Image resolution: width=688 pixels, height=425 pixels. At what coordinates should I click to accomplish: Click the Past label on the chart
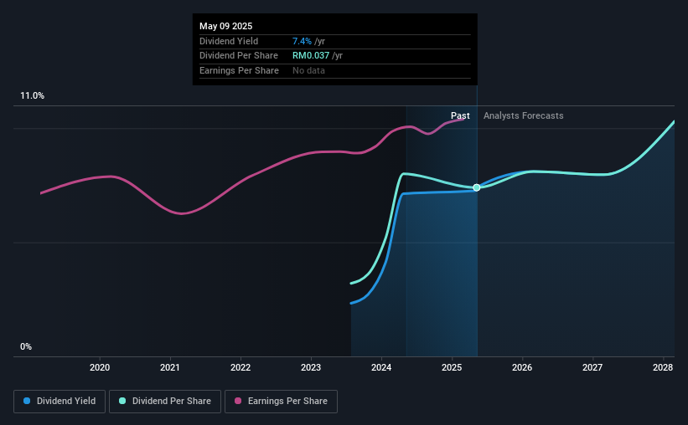click(460, 115)
